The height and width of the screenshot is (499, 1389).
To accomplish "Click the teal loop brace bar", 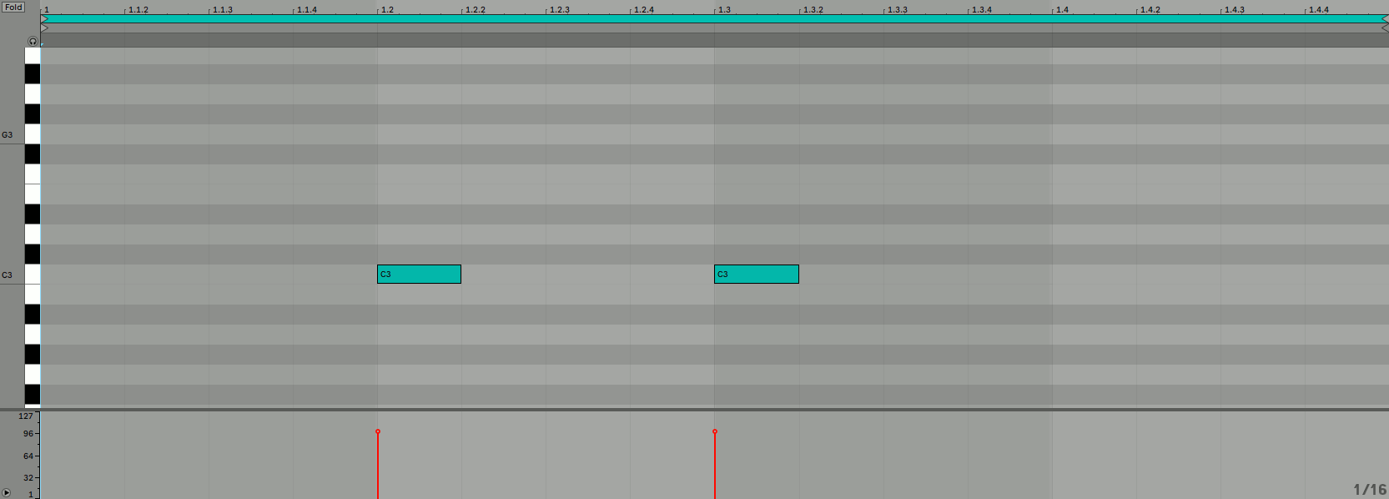I will coord(714,18).
